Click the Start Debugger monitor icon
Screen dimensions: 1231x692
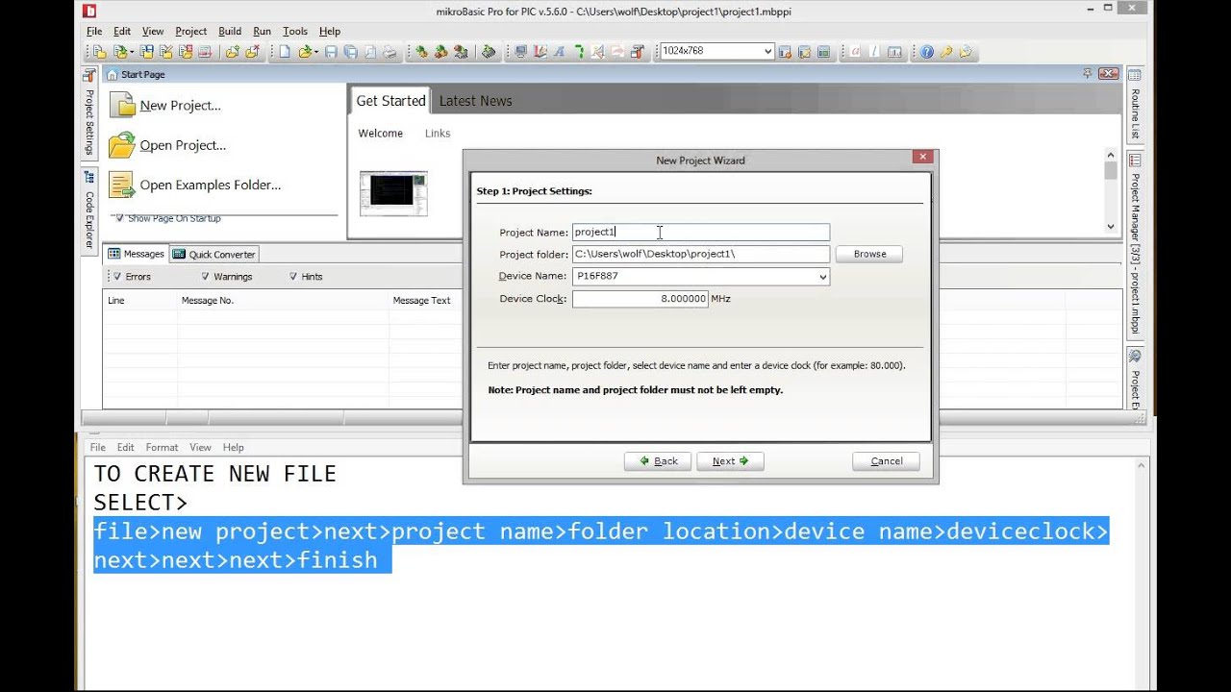pyautogui.click(x=521, y=52)
